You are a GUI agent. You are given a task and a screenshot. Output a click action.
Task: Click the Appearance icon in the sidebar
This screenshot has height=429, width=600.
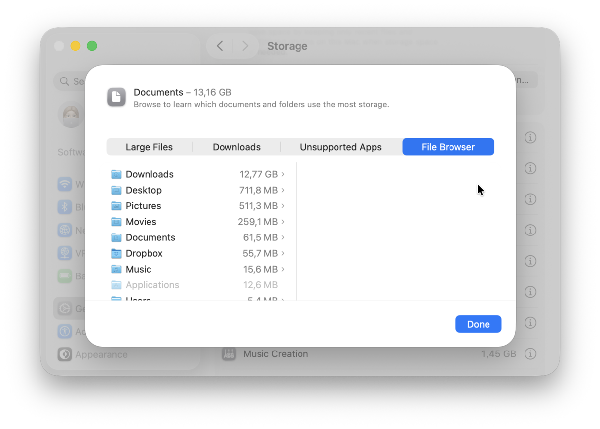point(64,354)
